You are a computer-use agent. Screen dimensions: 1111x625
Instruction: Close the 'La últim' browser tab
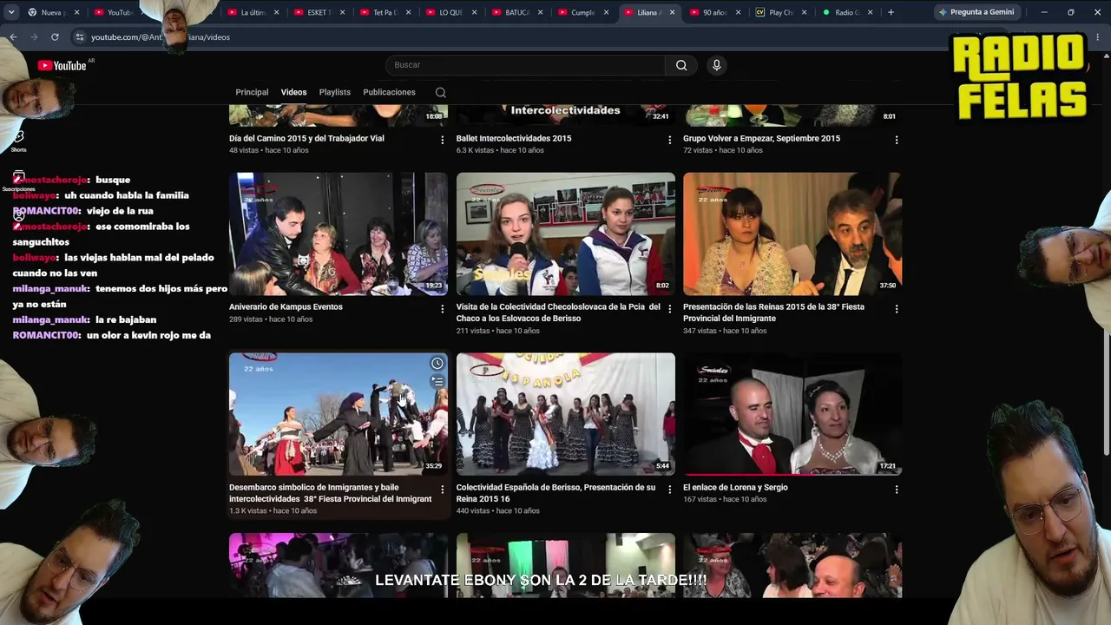pyautogui.click(x=276, y=12)
